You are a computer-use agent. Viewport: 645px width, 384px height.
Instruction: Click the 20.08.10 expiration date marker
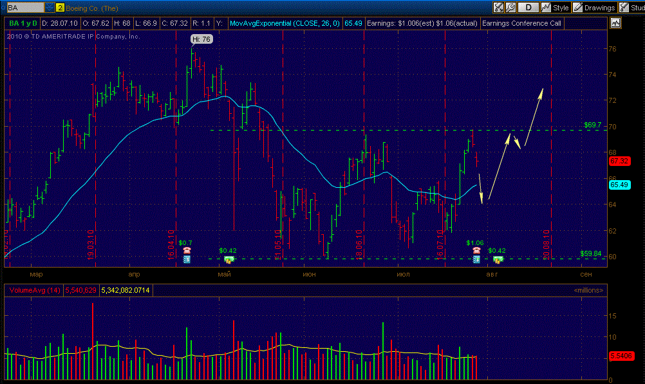point(547,244)
